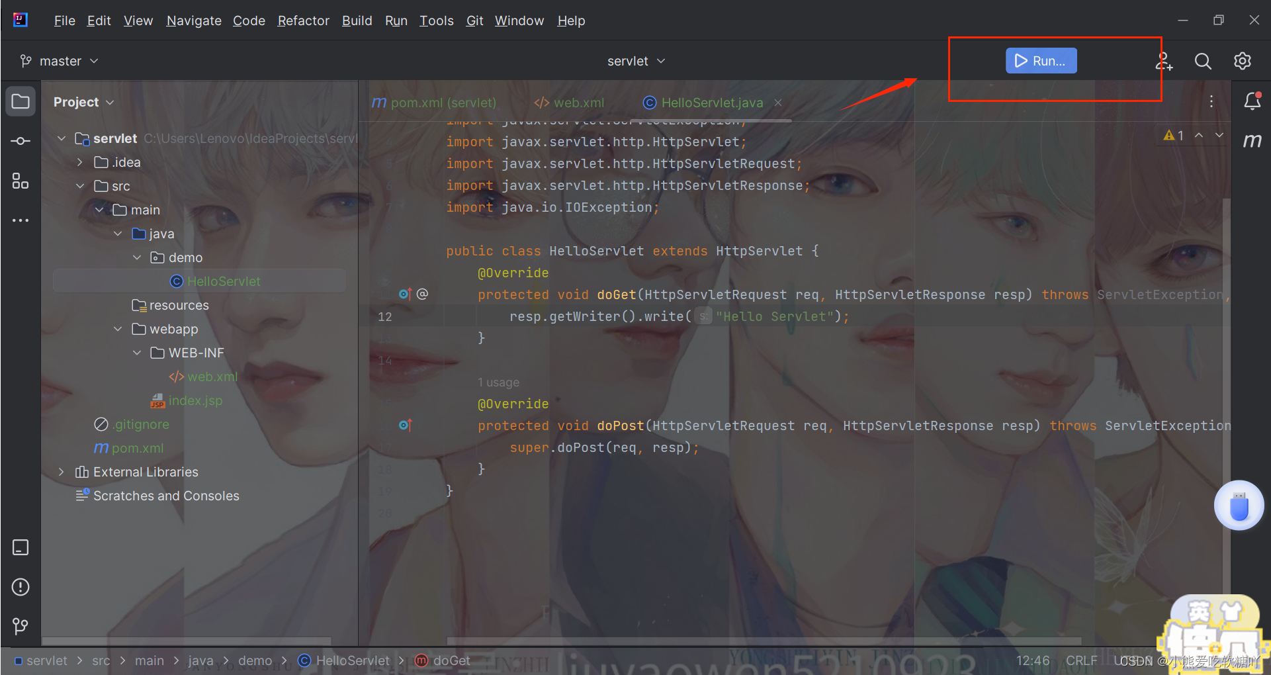Expand External Libraries node

tap(62, 472)
